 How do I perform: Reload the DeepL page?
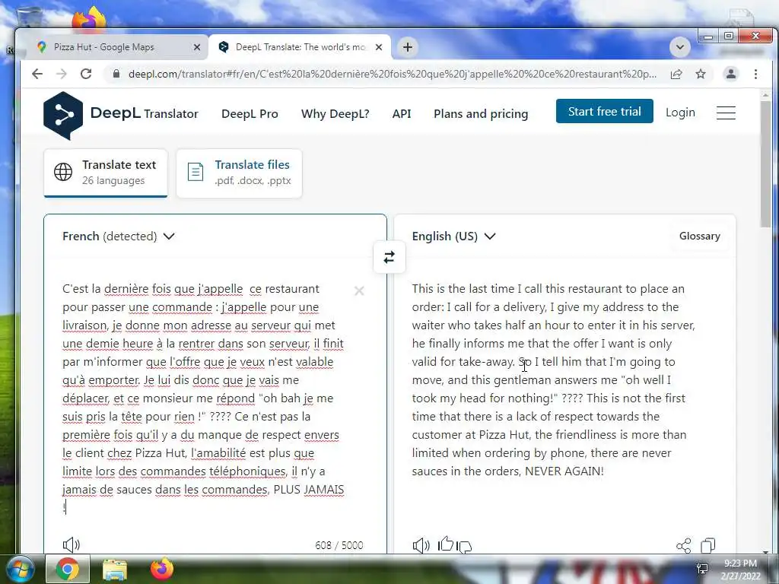86,74
